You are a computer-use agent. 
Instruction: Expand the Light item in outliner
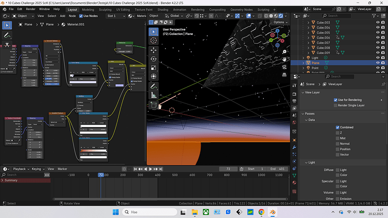tap(304, 57)
